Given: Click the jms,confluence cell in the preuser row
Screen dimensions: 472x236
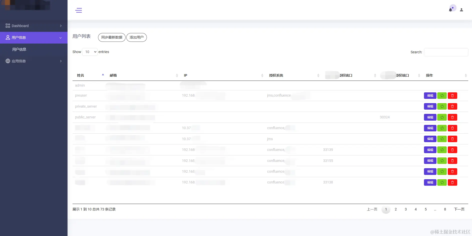Looking at the screenshot, I should click(x=279, y=95).
